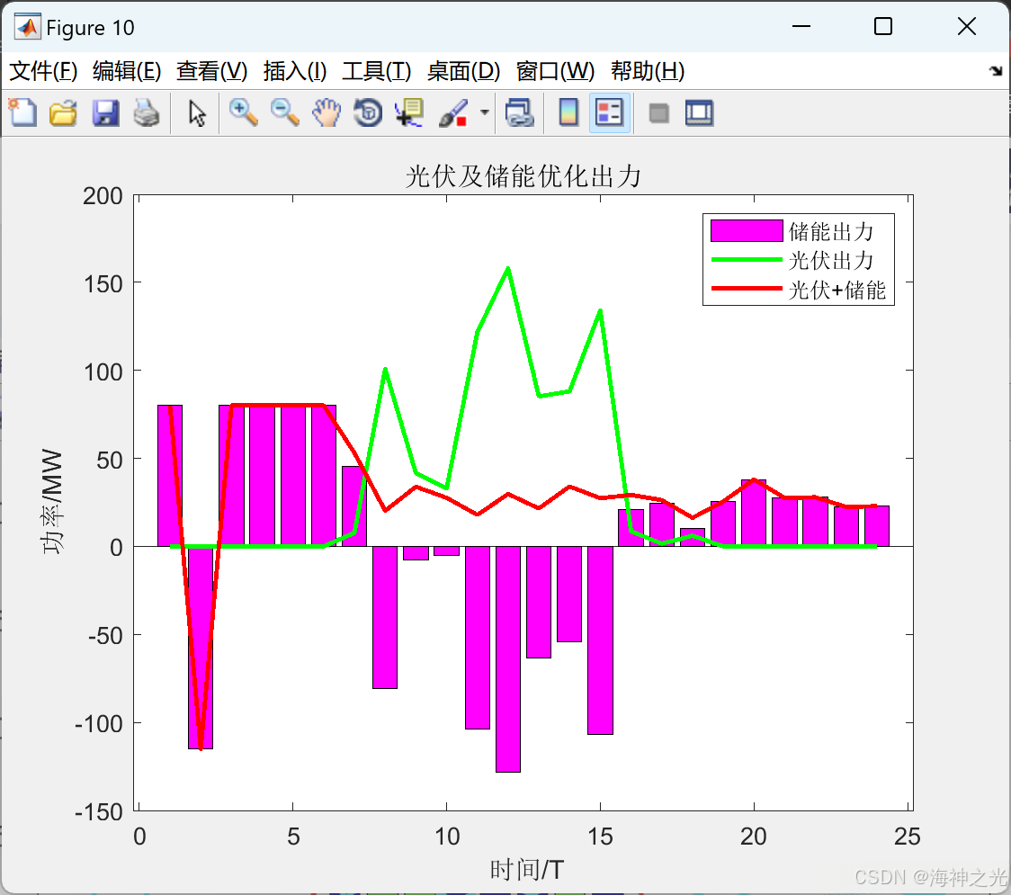Open the 文件(F) menu
The image size is (1011, 895).
coord(43,71)
